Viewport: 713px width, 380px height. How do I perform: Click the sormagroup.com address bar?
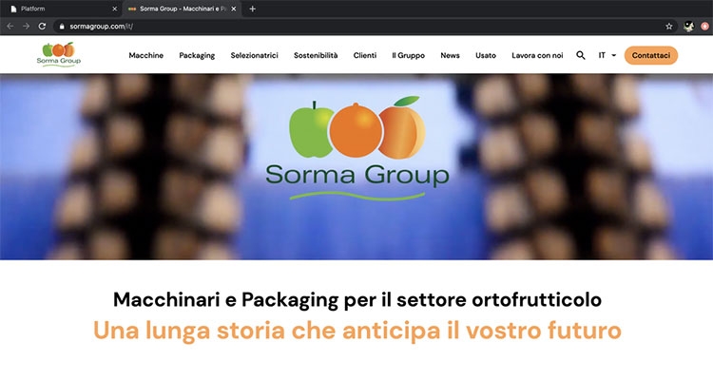[364, 27]
